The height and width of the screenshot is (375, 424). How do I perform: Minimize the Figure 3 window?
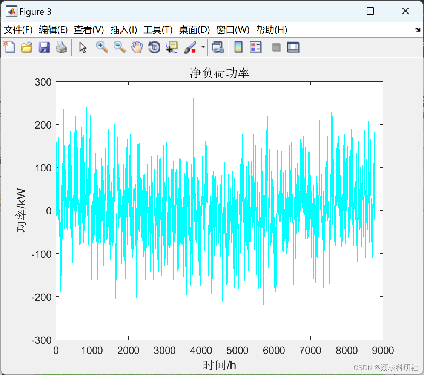click(x=336, y=11)
